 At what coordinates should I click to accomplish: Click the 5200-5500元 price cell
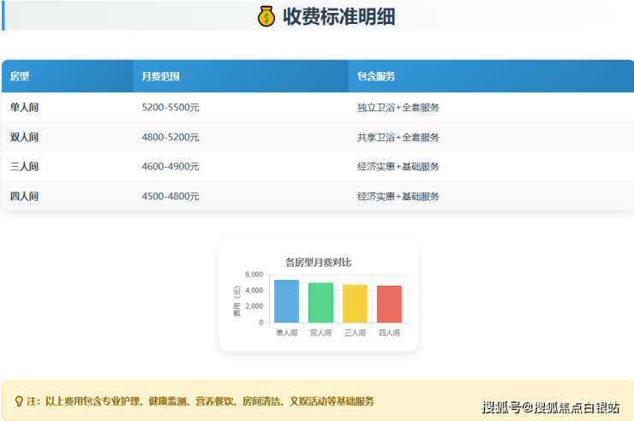click(170, 108)
